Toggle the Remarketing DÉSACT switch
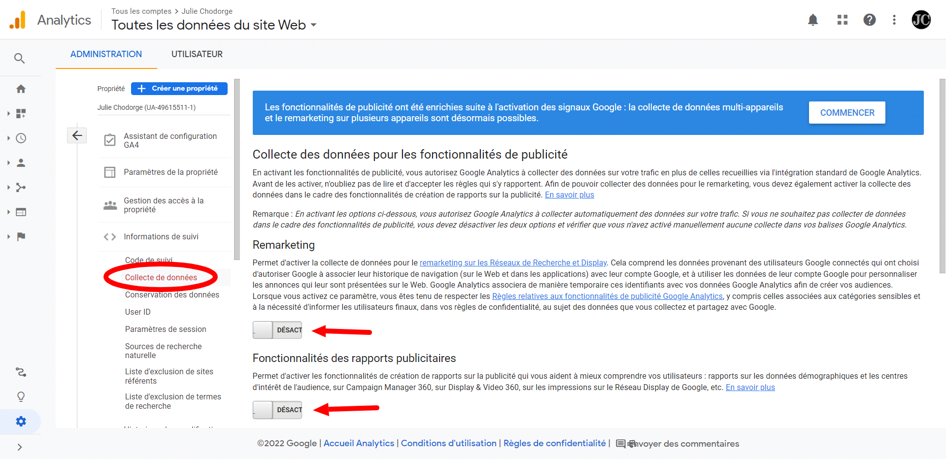946x459 pixels. [277, 330]
